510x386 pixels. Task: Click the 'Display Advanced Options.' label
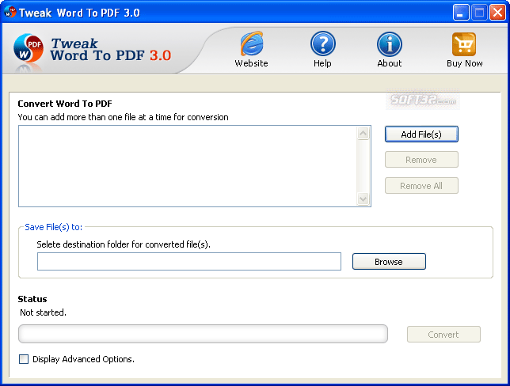(x=84, y=359)
